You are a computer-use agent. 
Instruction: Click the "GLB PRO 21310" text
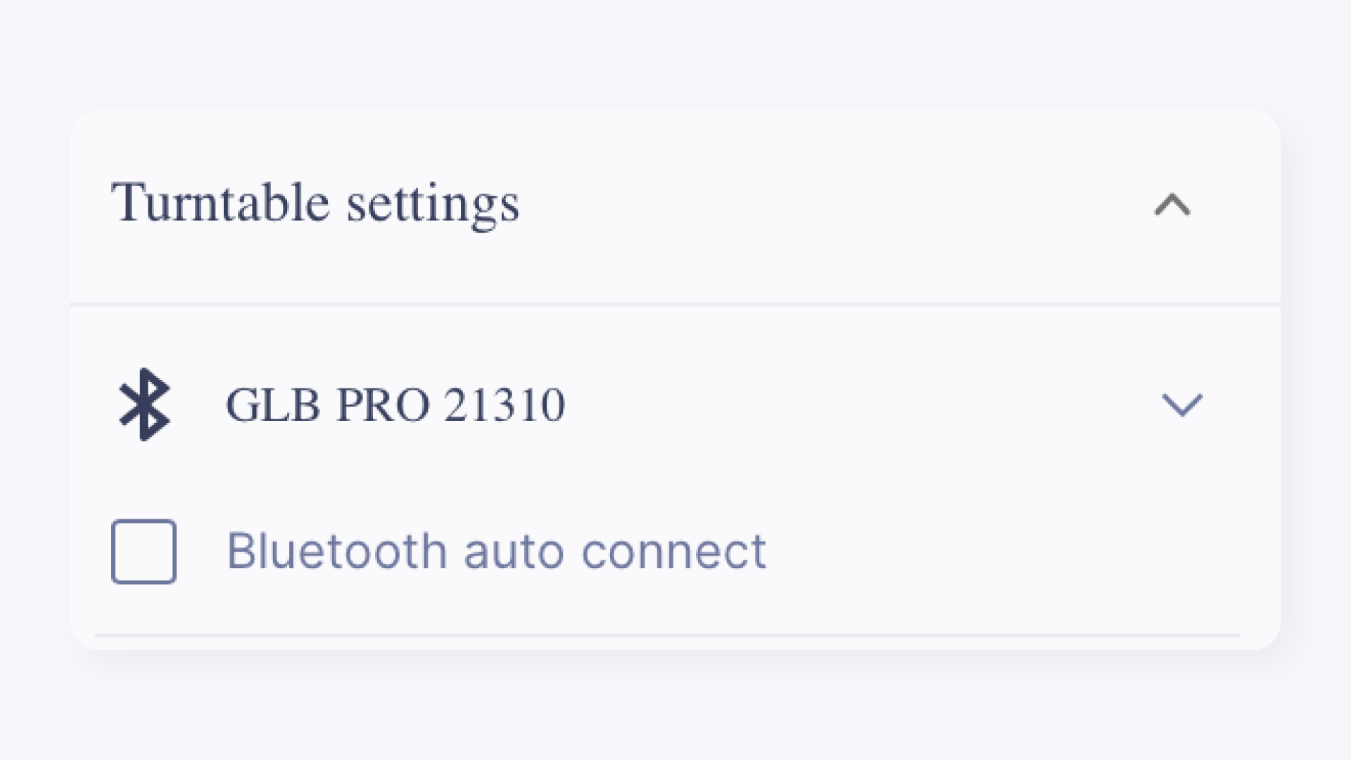tap(395, 405)
